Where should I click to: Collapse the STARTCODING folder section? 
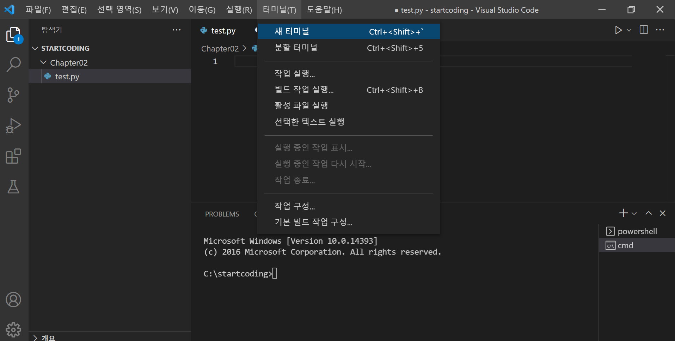110,48
